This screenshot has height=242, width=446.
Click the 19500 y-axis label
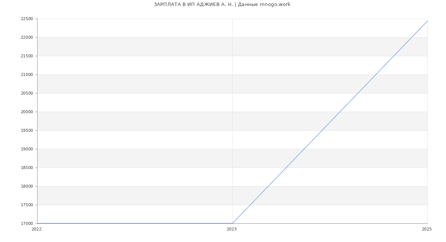coord(27,131)
